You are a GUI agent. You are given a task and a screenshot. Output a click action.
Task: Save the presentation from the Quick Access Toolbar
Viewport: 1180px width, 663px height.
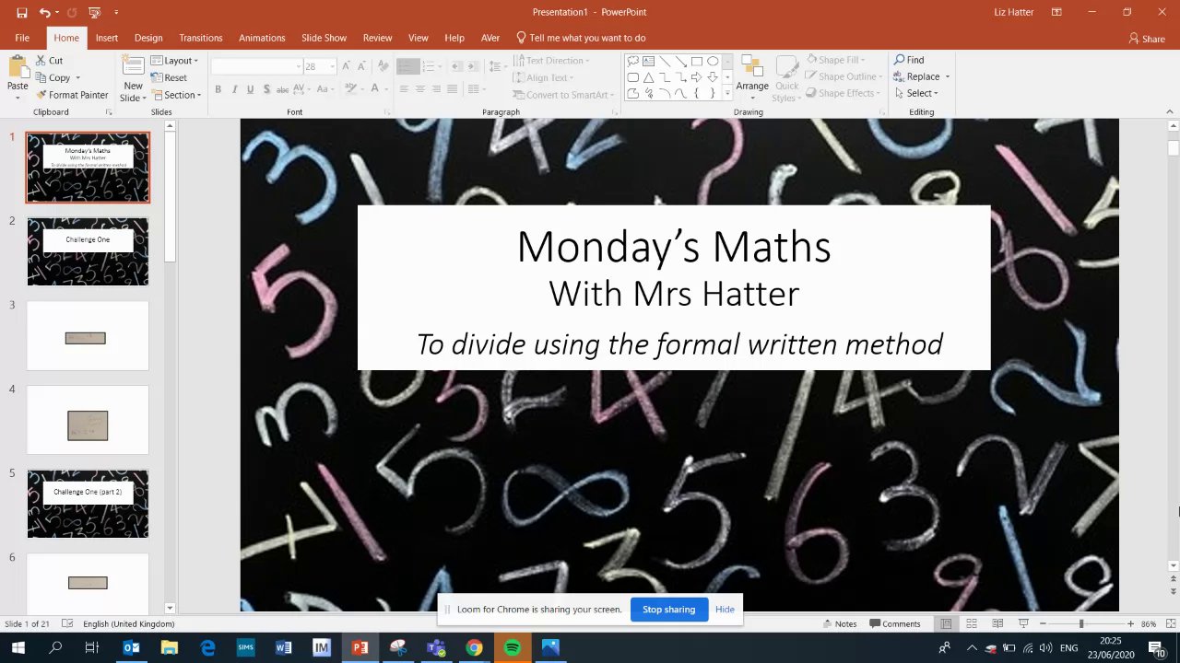click(22, 12)
